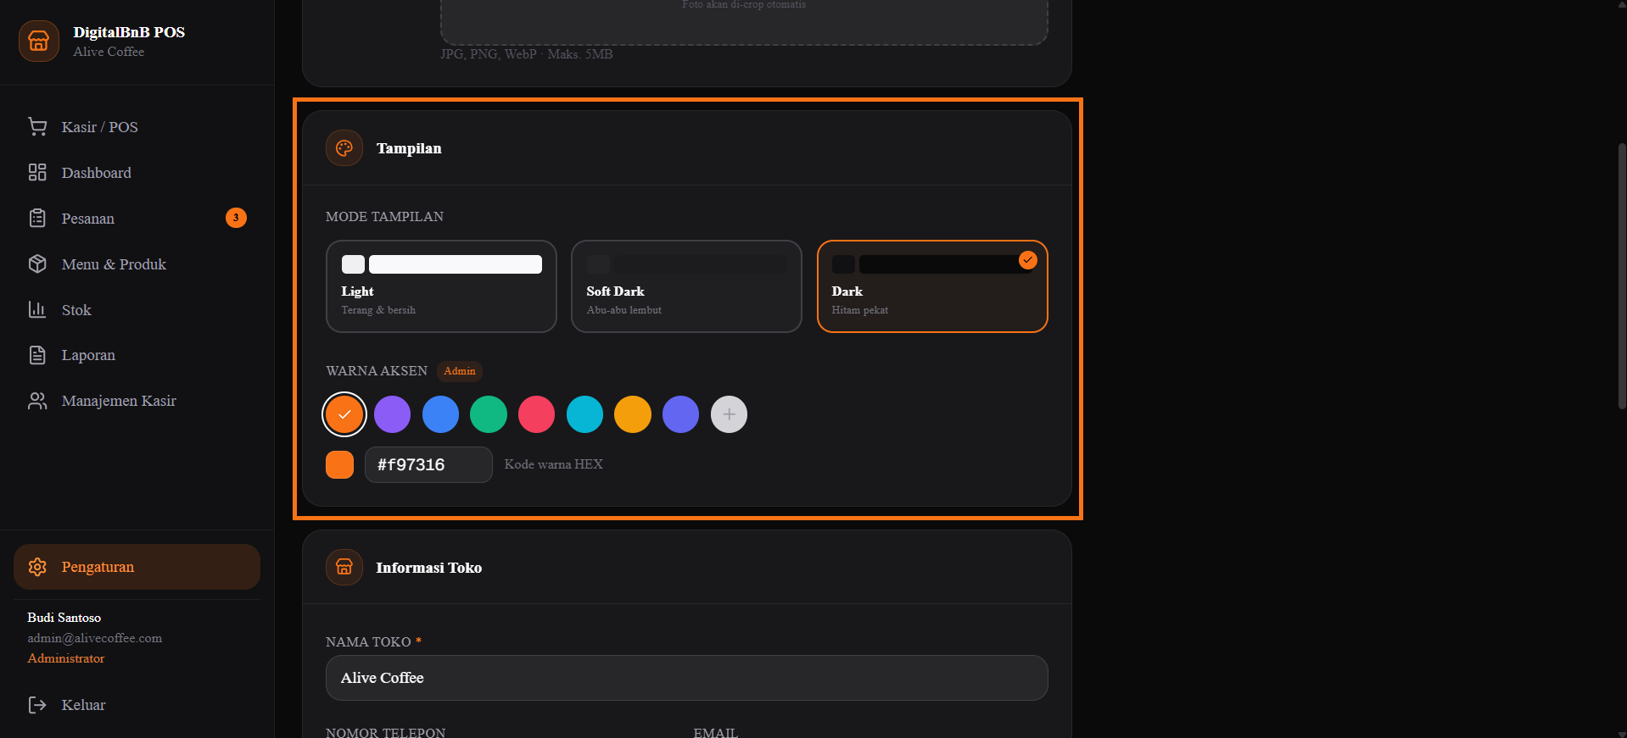Screen dimensions: 1627x738
Task: Click the bar chart icon beside Stok
Action: pyautogui.click(x=37, y=310)
